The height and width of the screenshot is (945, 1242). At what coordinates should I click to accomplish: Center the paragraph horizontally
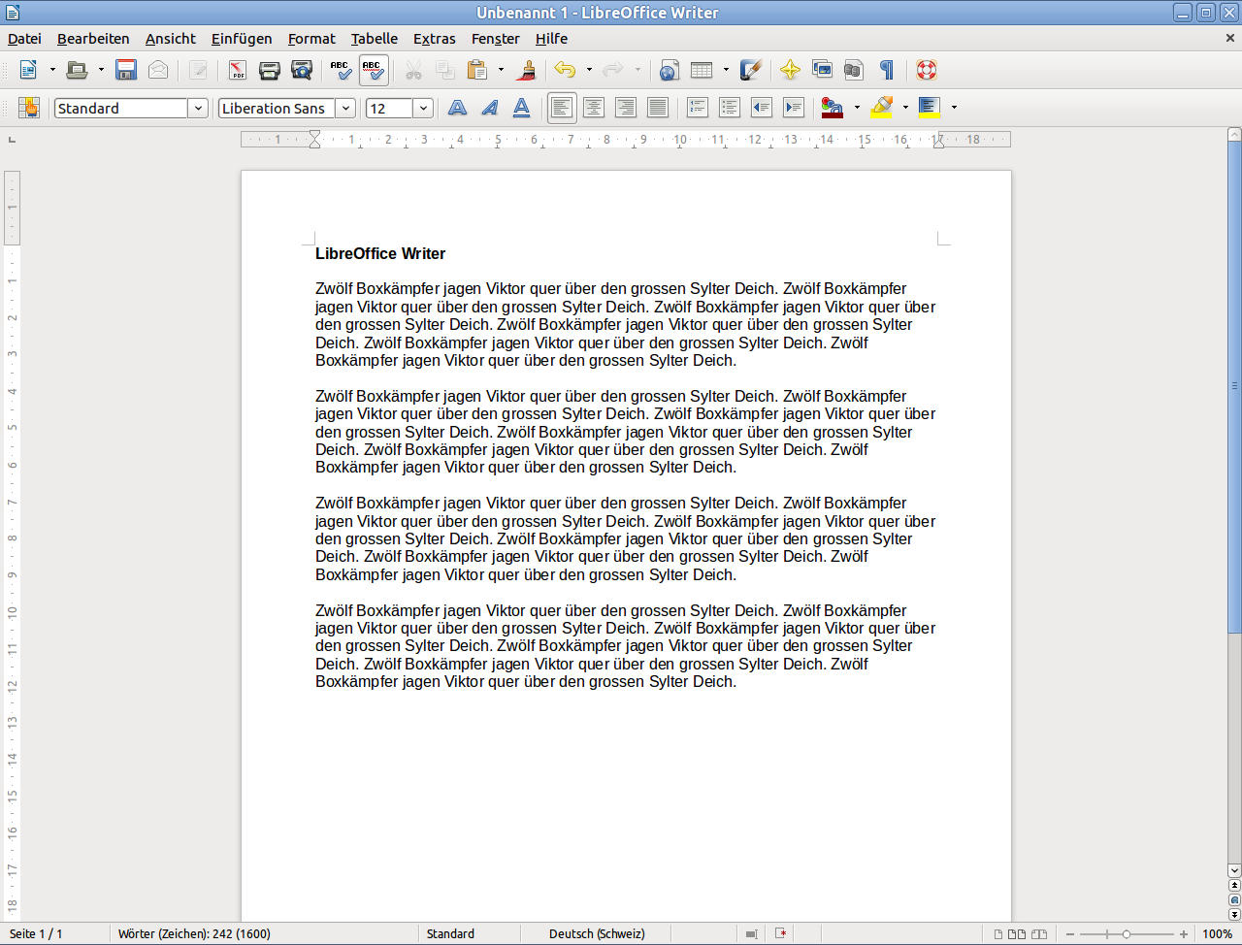coord(594,108)
